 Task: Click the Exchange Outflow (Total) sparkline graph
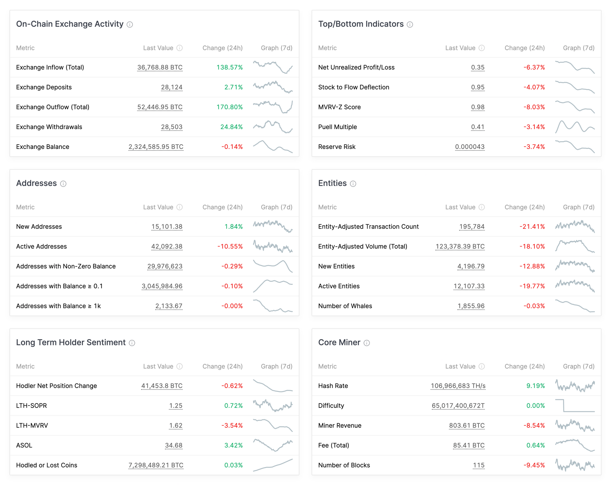click(x=273, y=107)
